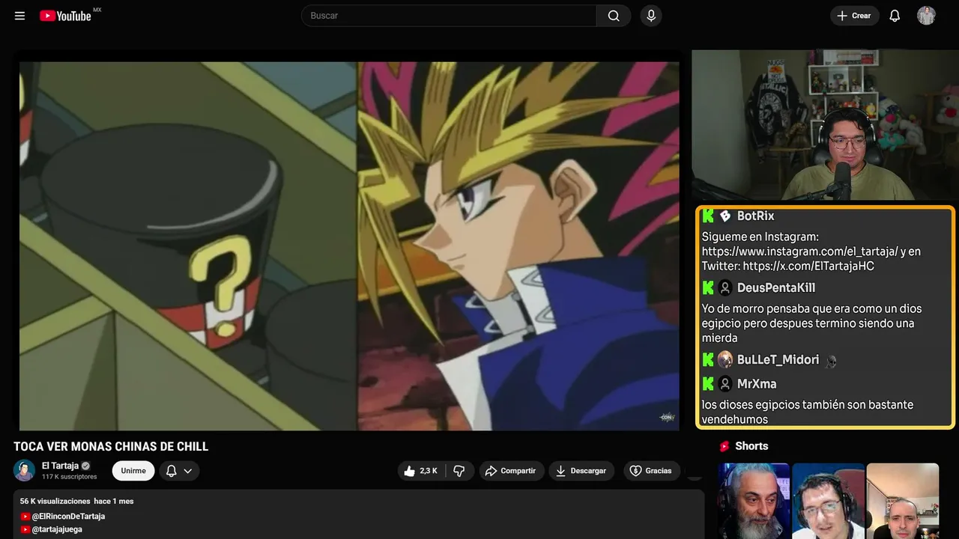Click the "BotRix" username in chat
This screenshot has height=539, width=959.
pyautogui.click(x=756, y=216)
